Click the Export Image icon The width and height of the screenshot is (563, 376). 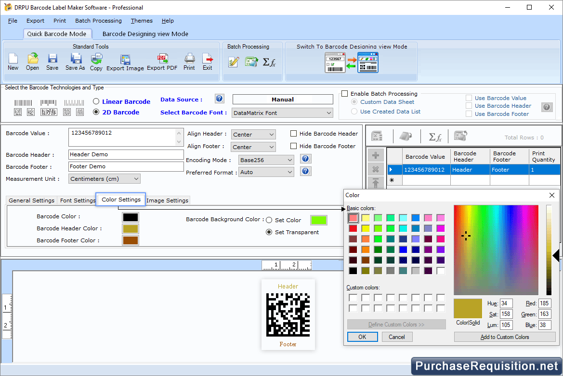(125, 62)
